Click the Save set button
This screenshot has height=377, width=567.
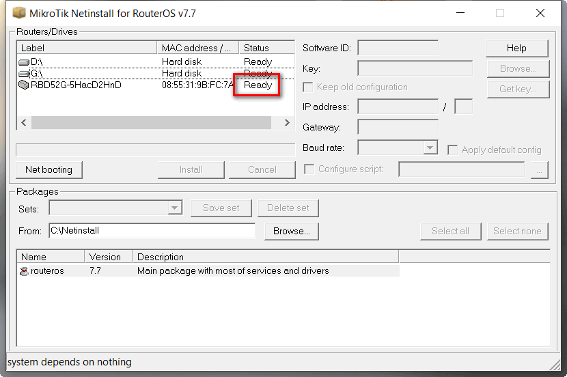[221, 208]
